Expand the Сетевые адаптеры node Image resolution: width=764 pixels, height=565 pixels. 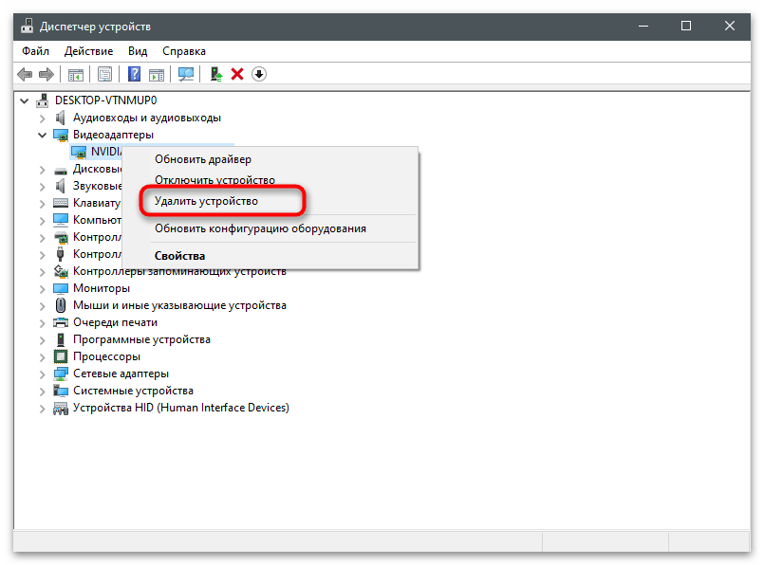[42, 374]
